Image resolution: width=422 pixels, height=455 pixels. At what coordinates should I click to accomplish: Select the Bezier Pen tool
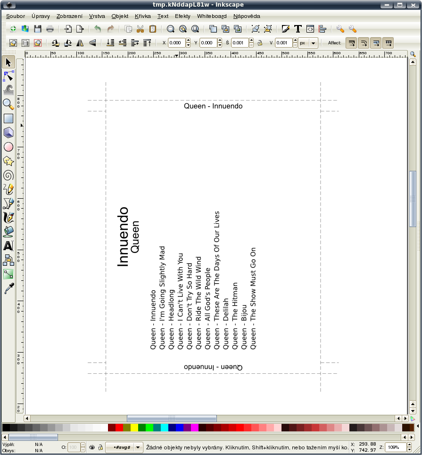(x=8, y=203)
